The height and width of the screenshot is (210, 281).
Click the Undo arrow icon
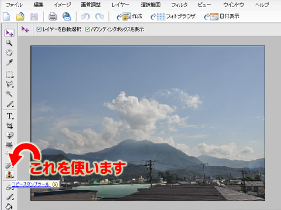click(x=85, y=17)
